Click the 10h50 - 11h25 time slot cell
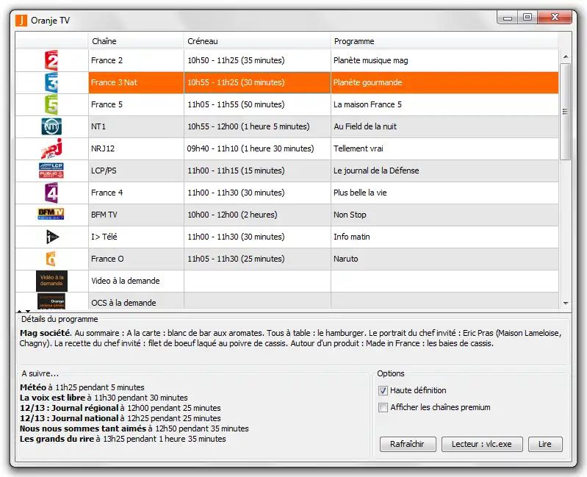The width and height of the screenshot is (587, 477). [x=257, y=60]
